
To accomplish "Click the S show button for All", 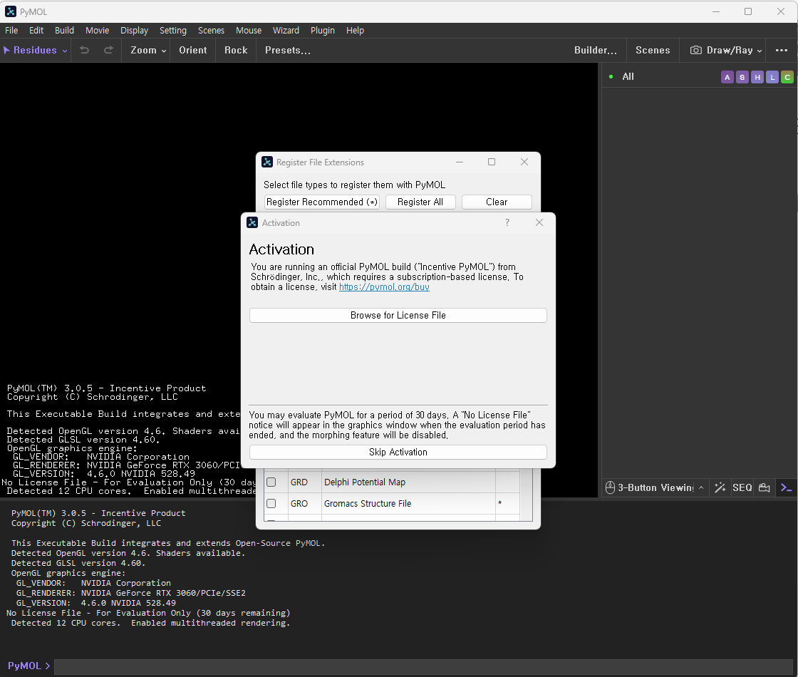I will point(742,78).
